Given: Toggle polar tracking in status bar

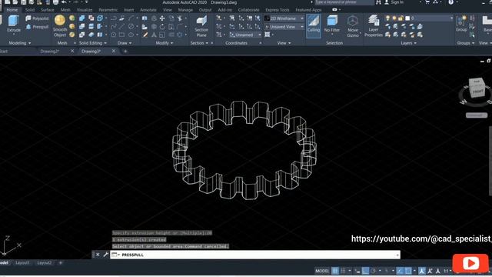Looking at the screenshot, I should (373, 270).
